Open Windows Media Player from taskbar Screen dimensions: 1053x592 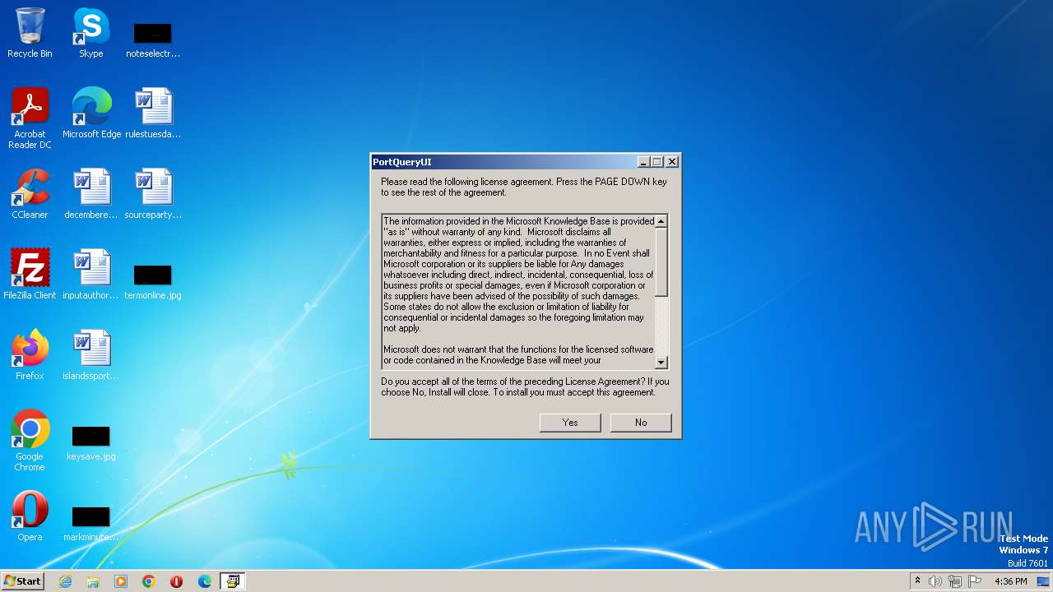(x=121, y=581)
